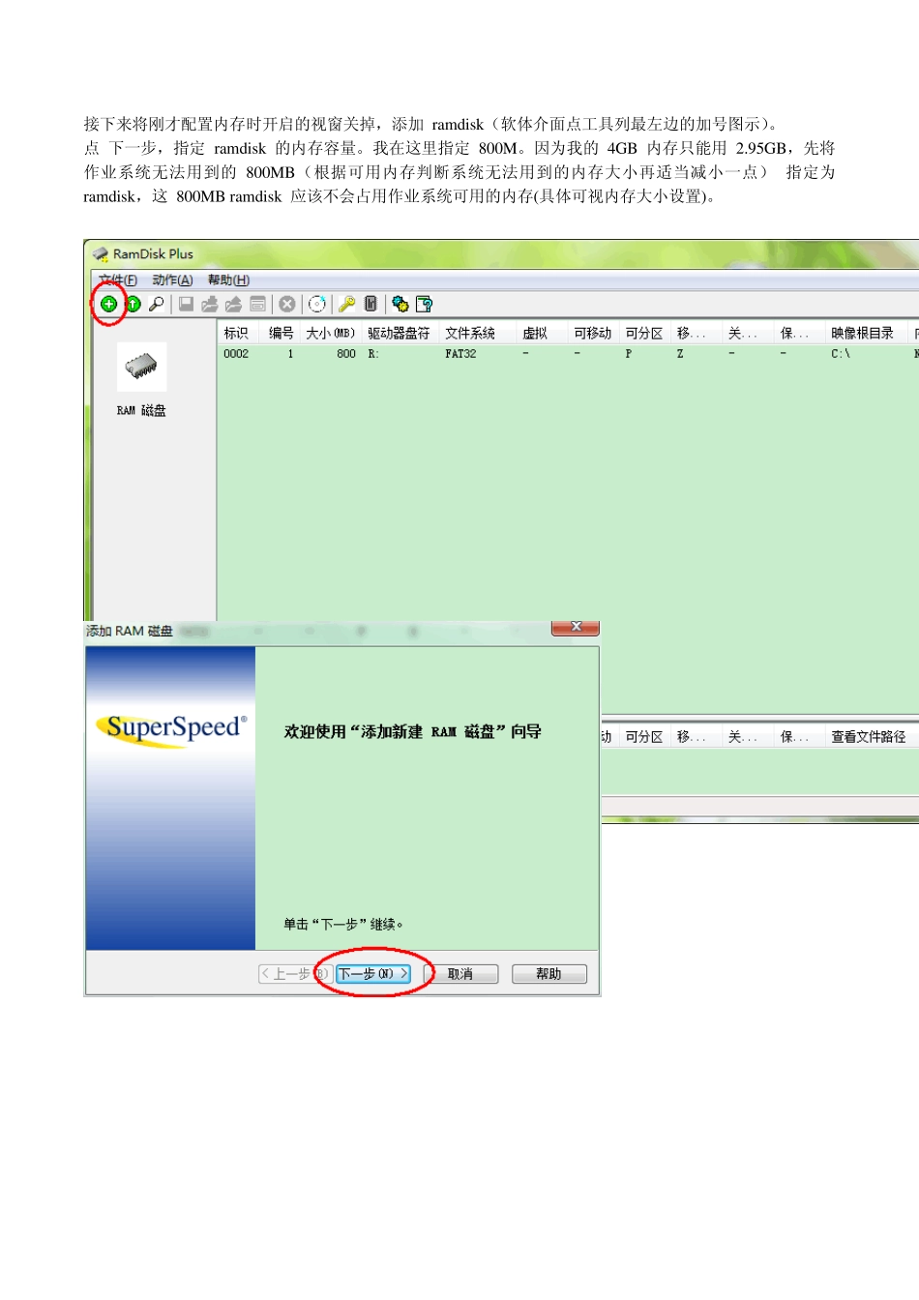The image size is (919, 1300).
Task: Click the help question-mark toolbar icon
Action: point(424,304)
